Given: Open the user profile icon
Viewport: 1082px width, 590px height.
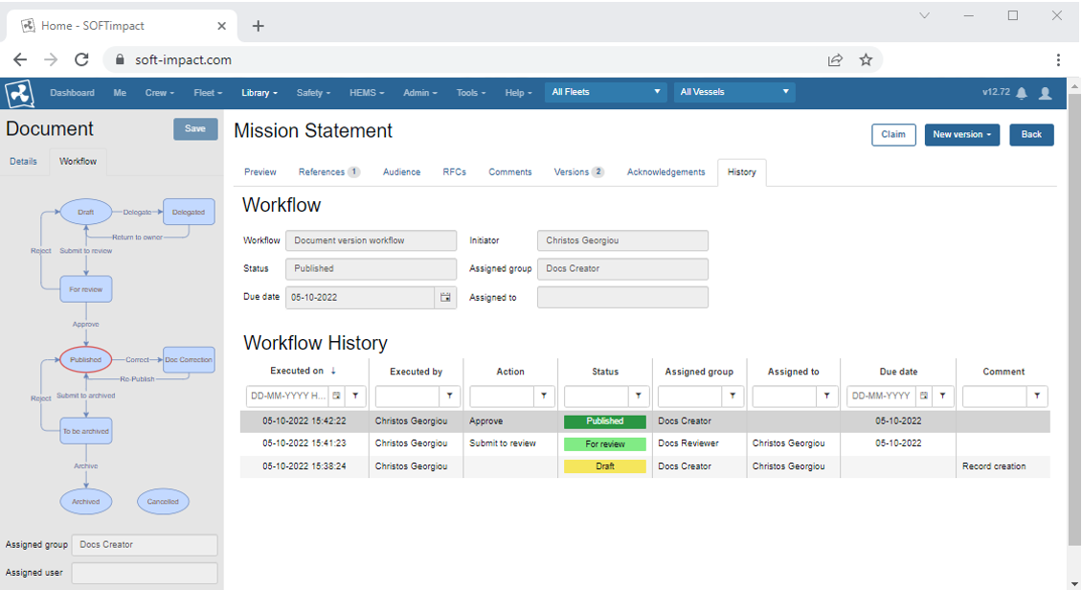Looking at the screenshot, I should (1046, 93).
